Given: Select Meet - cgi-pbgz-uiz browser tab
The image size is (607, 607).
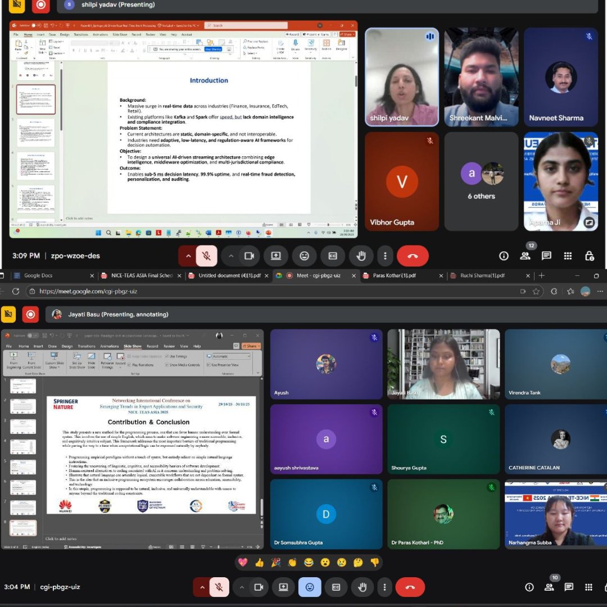Looking at the screenshot, I should [315, 275].
